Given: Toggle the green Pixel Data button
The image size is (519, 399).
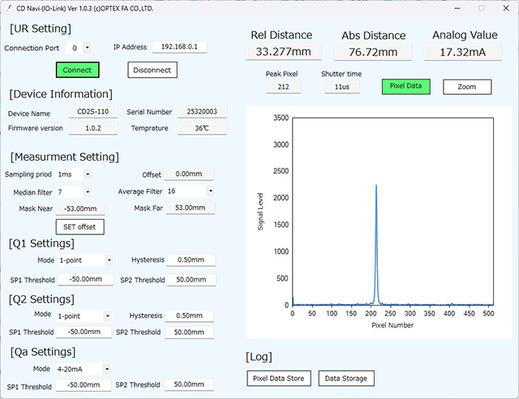Looking at the screenshot, I should [x=405, y=86].
